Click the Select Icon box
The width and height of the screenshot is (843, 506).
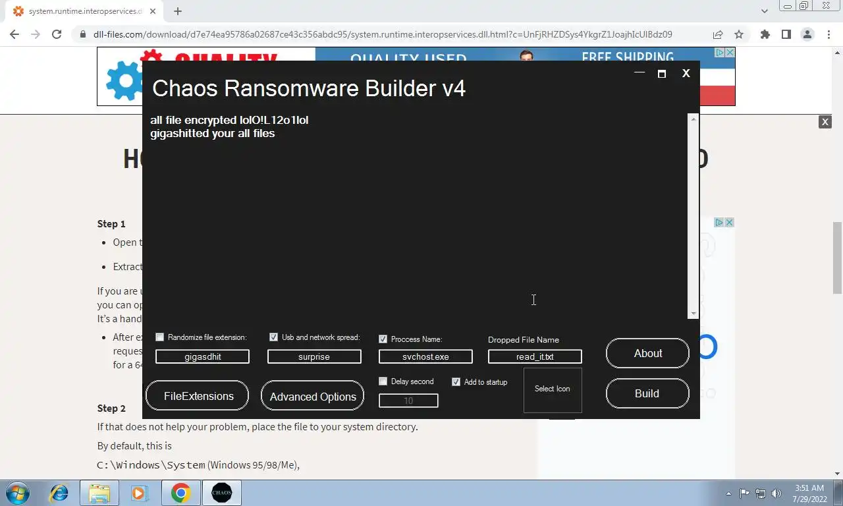pos(553,390)
